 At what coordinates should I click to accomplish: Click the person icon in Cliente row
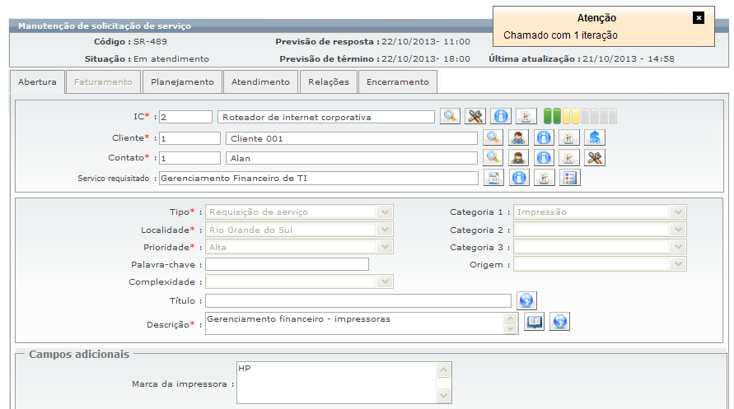pyautogui.click(x=518, y=137)
